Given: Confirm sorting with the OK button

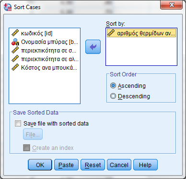Looking at the screenshot, I should click(x=40, y=165).
